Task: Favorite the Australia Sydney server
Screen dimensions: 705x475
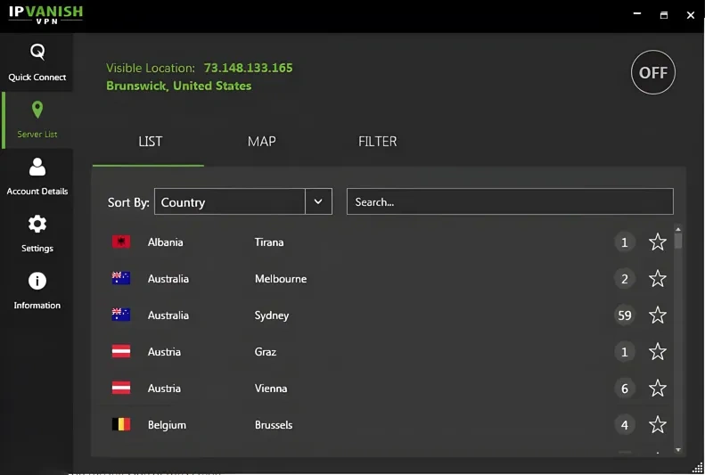Action: point(658,315)
